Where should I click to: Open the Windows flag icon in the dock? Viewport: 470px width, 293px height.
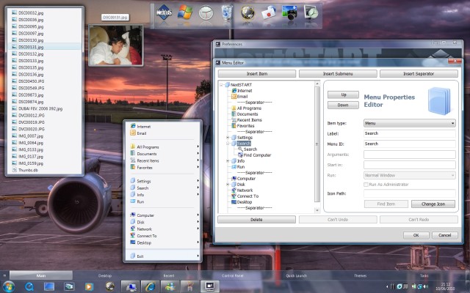click(186, 12)
